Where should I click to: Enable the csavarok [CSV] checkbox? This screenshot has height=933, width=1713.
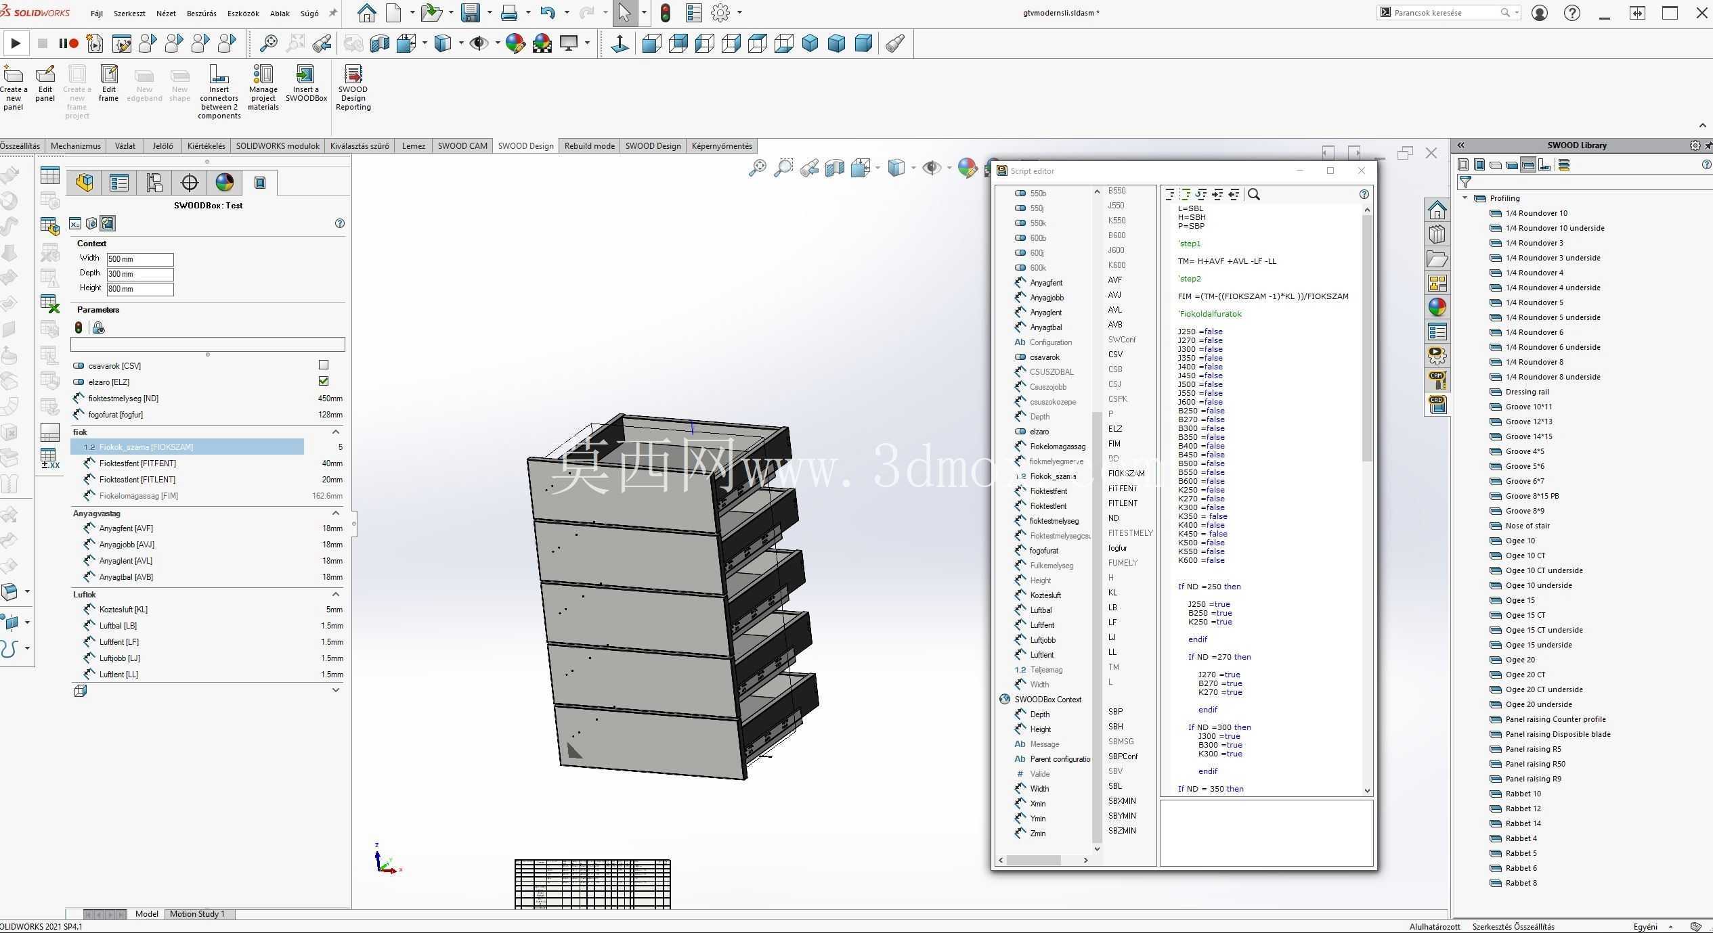[x=324, y=365]
